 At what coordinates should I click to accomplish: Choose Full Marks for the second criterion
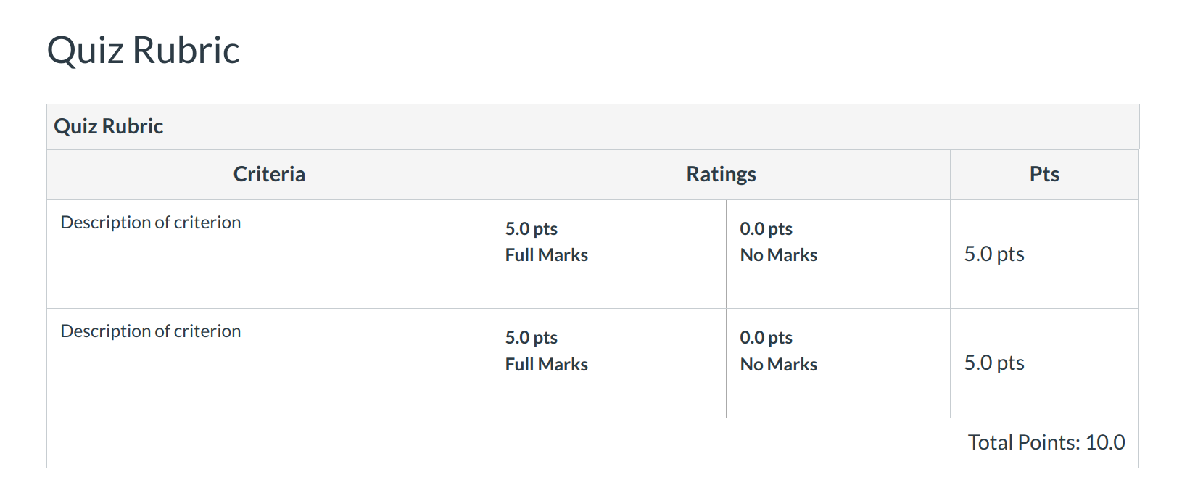546,365
